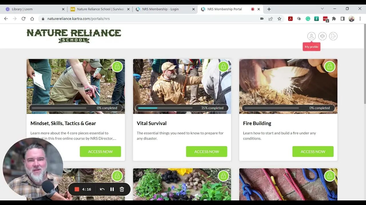This screenshot has width=366, height=205.
Task: Open the My profile icon
Action: [311, 36]
